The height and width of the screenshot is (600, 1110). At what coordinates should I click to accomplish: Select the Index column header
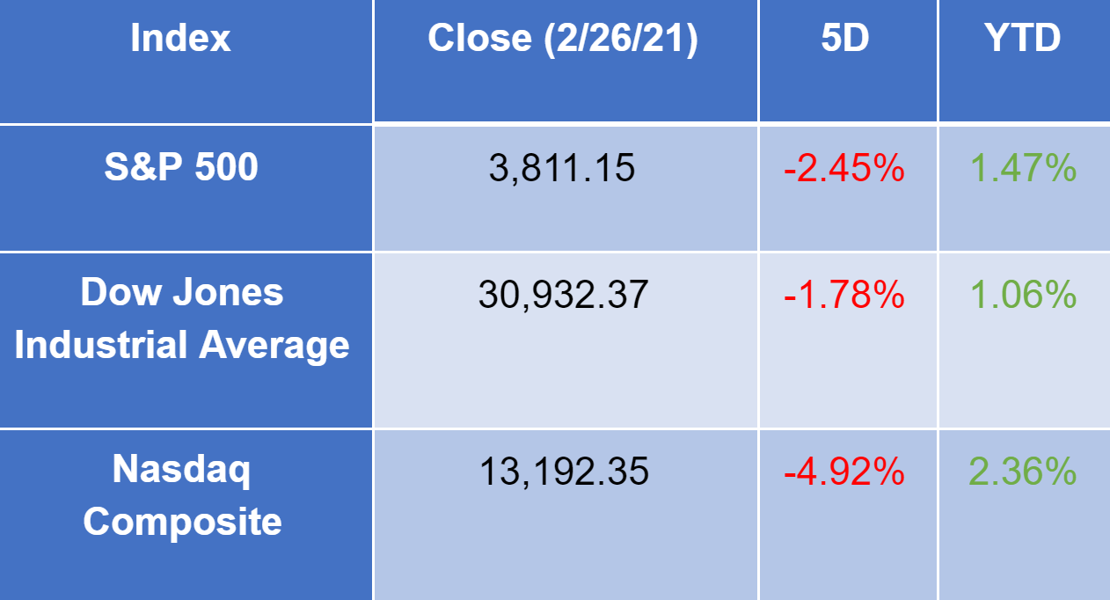tap(181, 39)
